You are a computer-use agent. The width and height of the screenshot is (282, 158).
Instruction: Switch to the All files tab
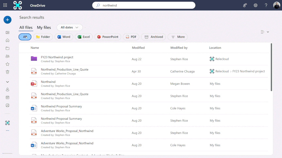pyautogui.click(x=26, y=27)
